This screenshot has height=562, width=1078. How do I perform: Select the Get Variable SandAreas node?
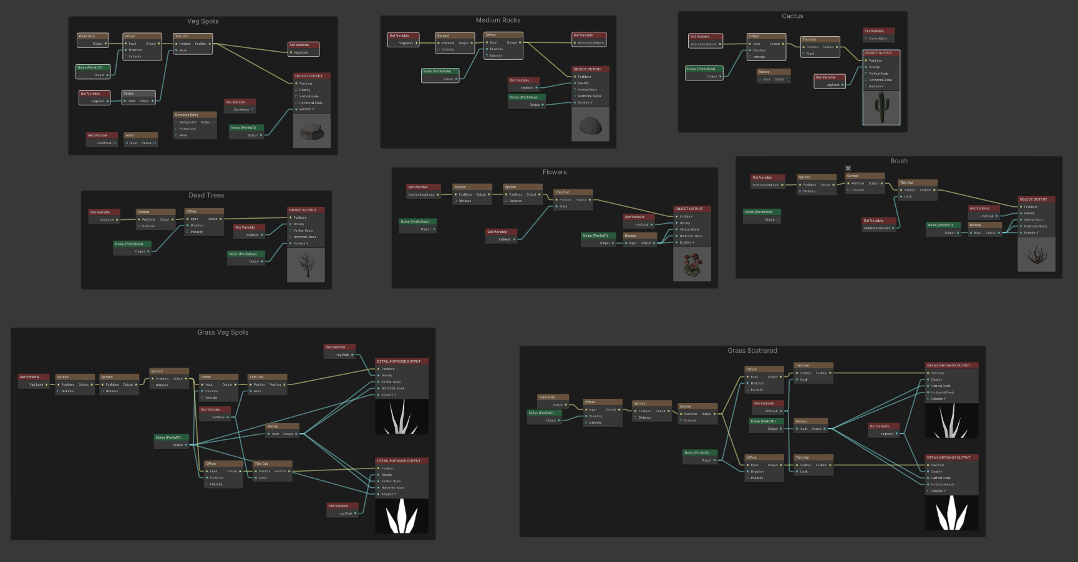click(240, 106)
